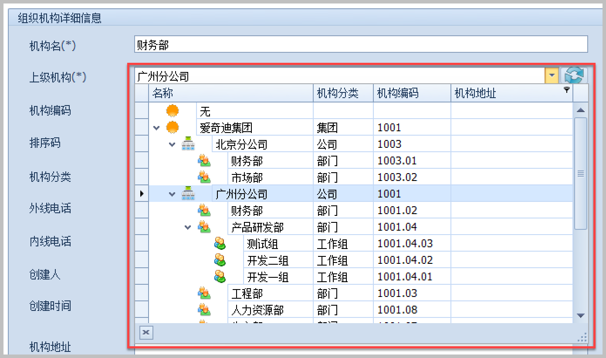The height and width of the screenshot is (358, 606).
Task: Click the department icon of 产品研发部
Action: coord(204,227)
